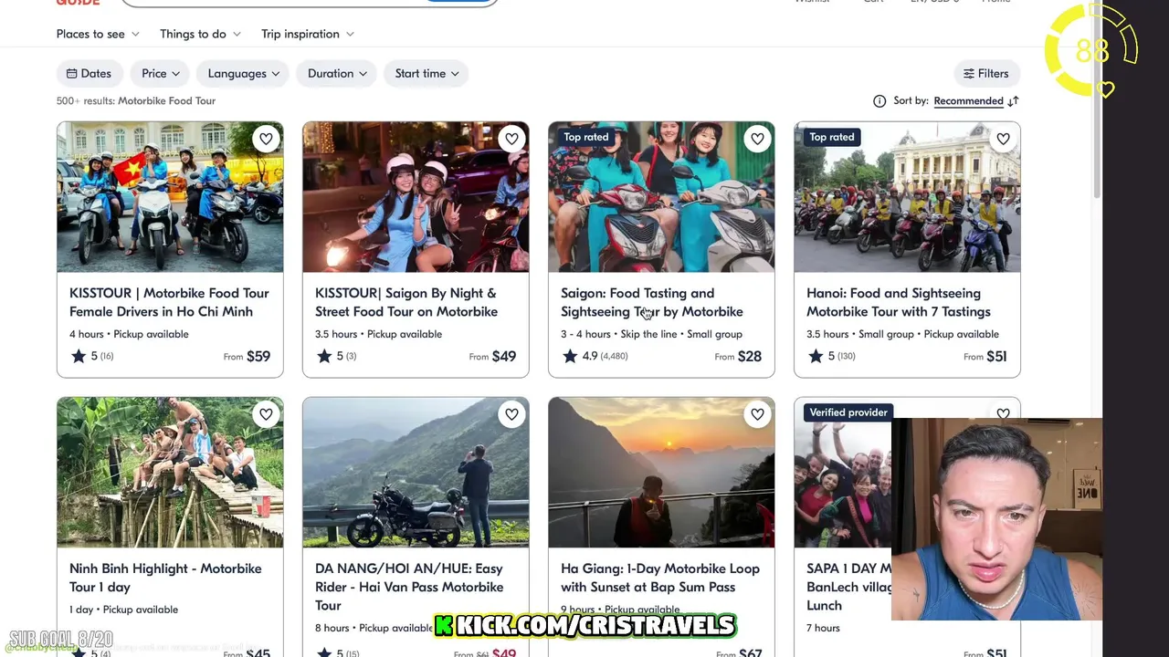Click the 500+ results Motorbike Food Tour text
This screenshot has width=1169, height=657.
coord(136,101)
